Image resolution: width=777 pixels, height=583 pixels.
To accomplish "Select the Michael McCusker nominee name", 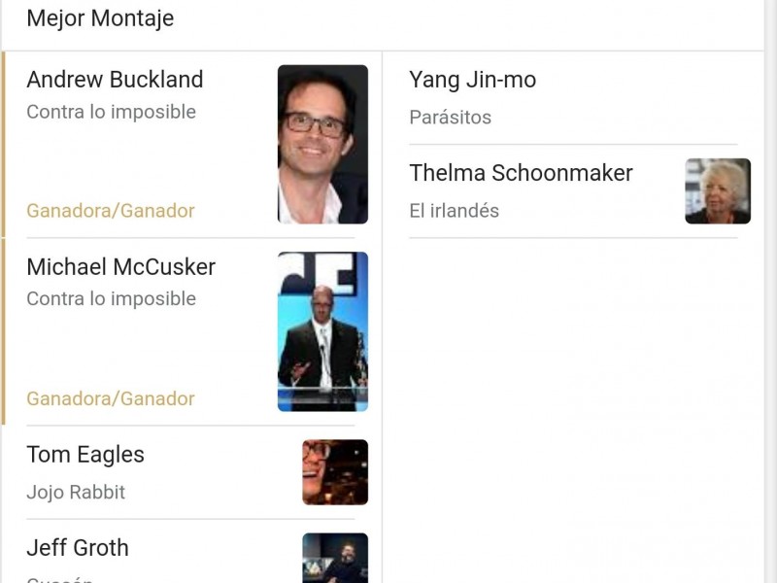I will pyautogui.click(x=120, y=267).
